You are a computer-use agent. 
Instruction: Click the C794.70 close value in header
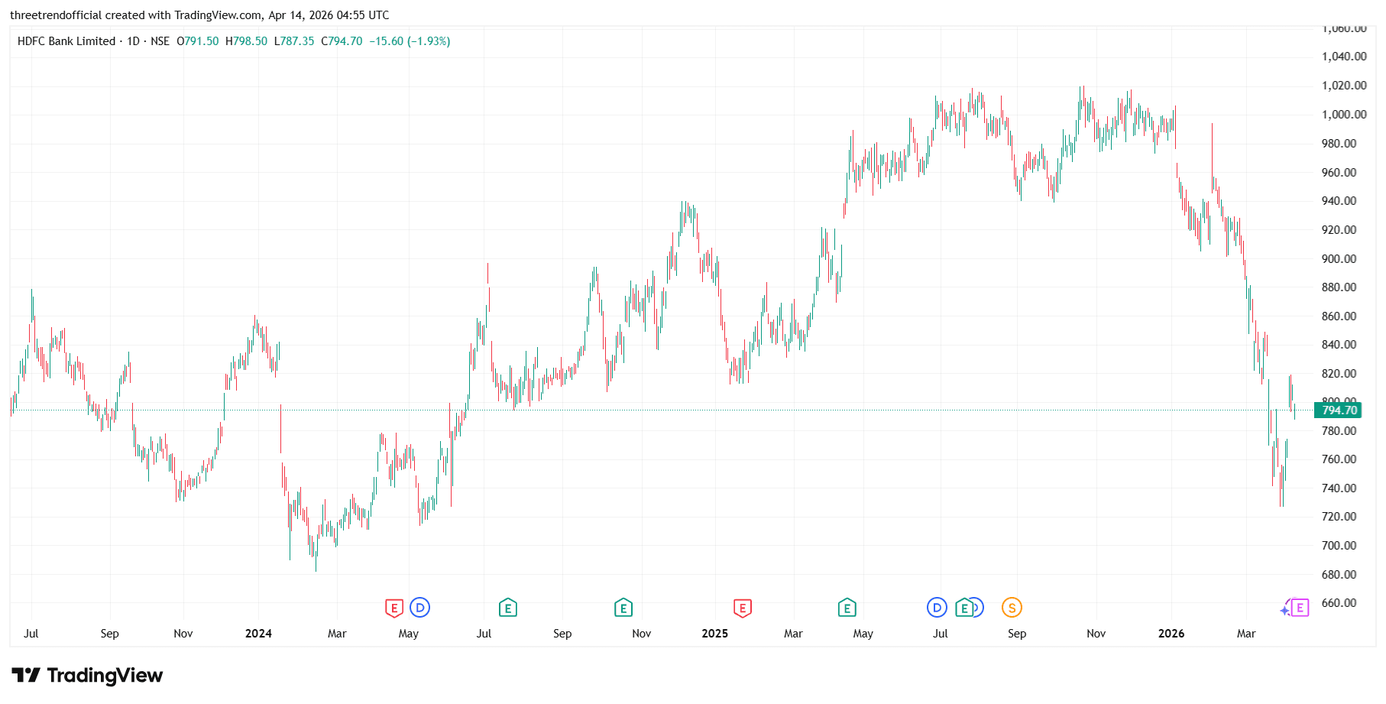(x=342, y=41)
